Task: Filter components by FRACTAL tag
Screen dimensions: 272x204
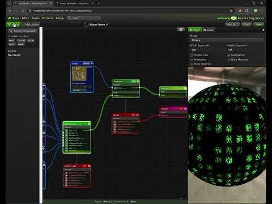Action: (21, 41)
